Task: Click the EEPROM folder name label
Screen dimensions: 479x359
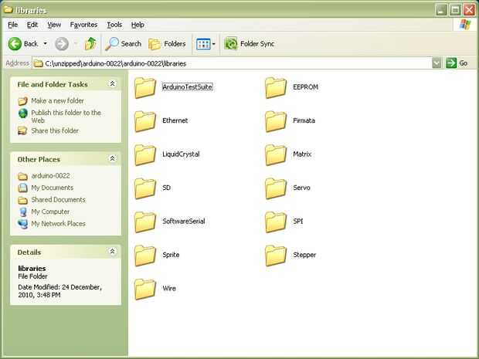Action: click(305, 87)
